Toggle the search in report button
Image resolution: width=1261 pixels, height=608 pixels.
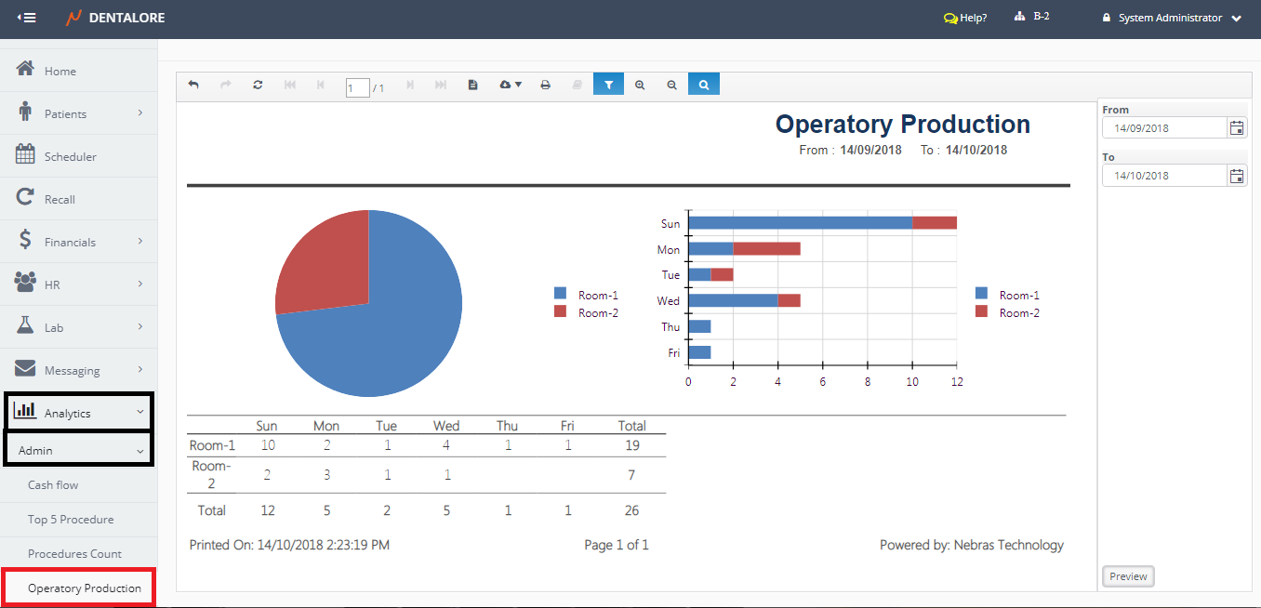click(704, 85)
